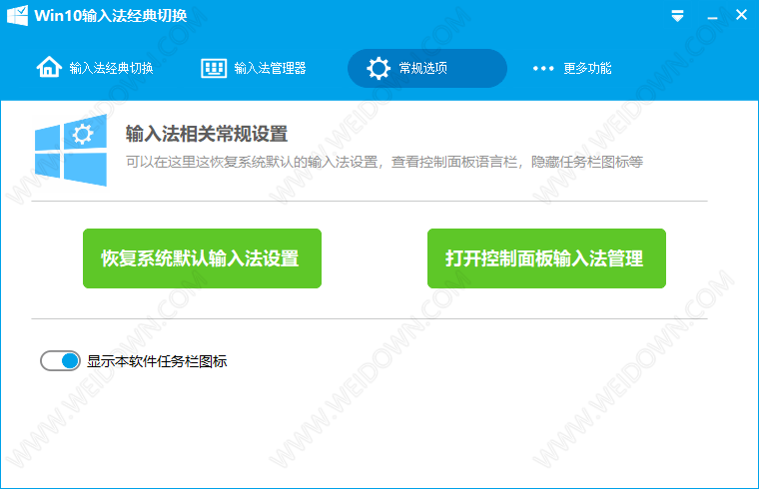Screen dimensions: 759x489
Task: Select the 常规选项 tab
Action: tap(427, 68)
